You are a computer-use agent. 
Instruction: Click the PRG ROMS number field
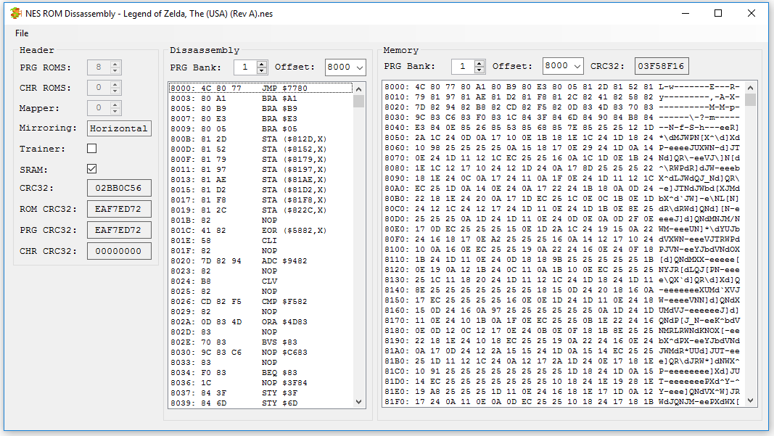99,67
